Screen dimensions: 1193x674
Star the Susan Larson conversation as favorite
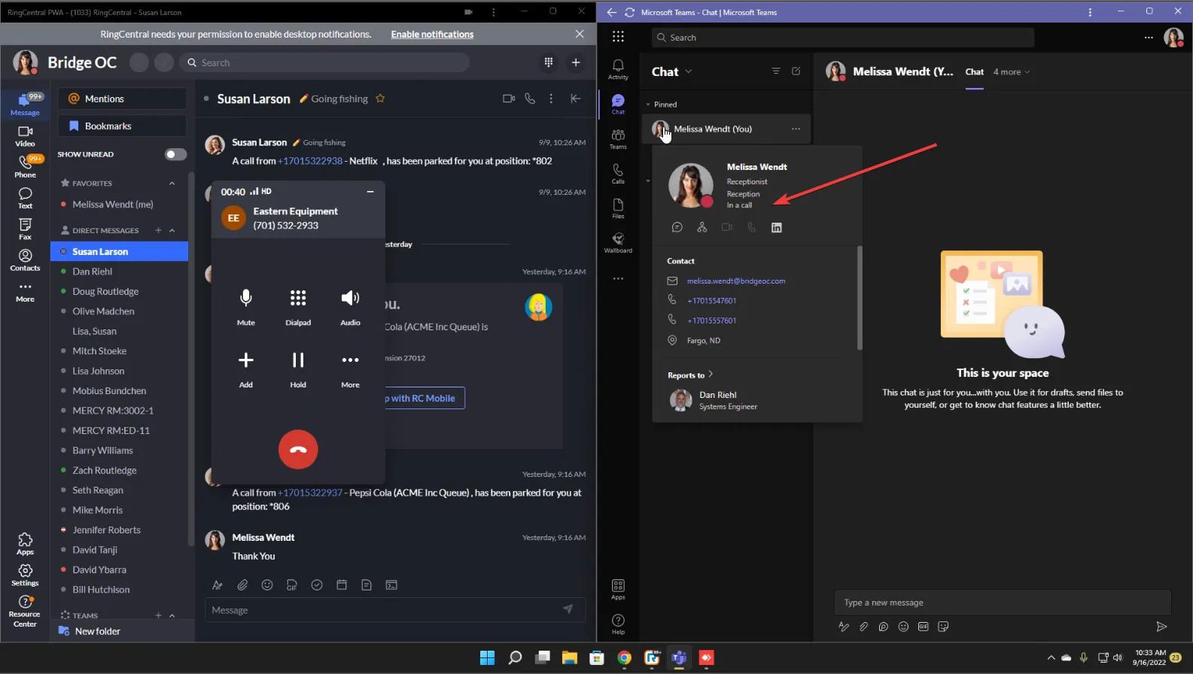(380, 99)
